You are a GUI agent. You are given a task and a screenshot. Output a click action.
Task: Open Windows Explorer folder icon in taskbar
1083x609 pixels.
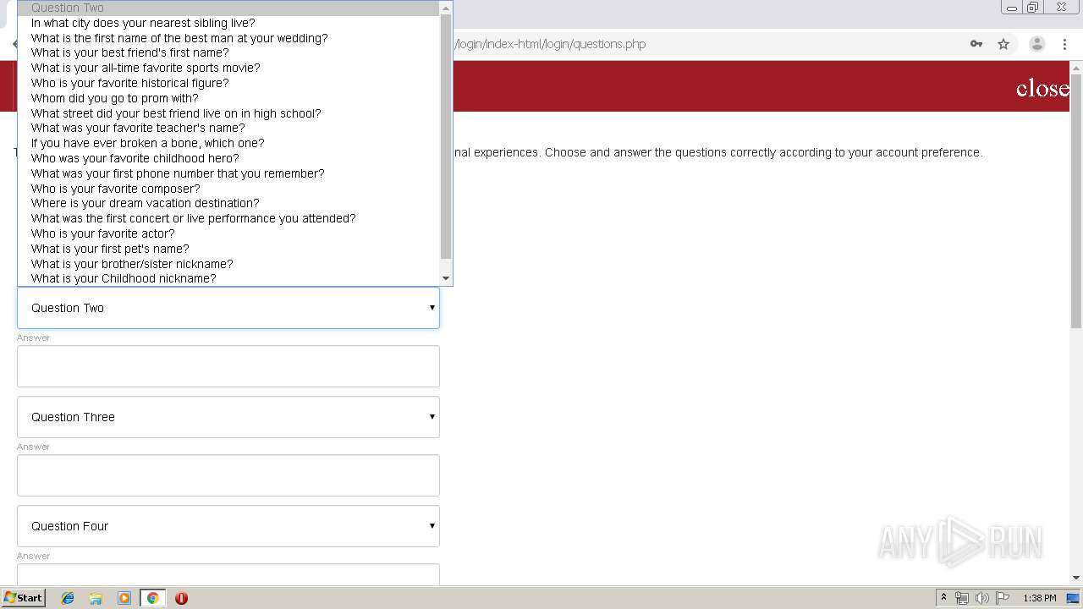click(x=96, y=598)
